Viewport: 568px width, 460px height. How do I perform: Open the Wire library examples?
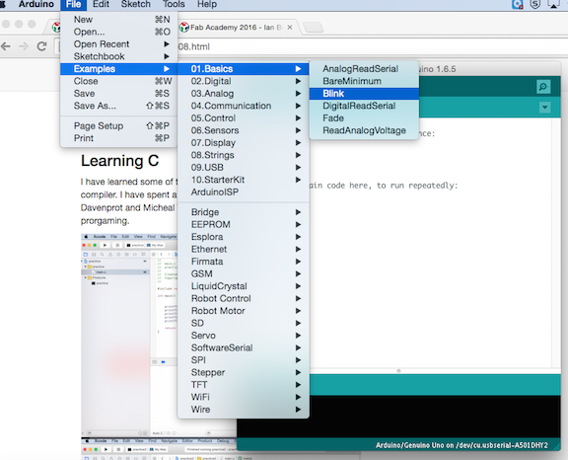point(244,410)
